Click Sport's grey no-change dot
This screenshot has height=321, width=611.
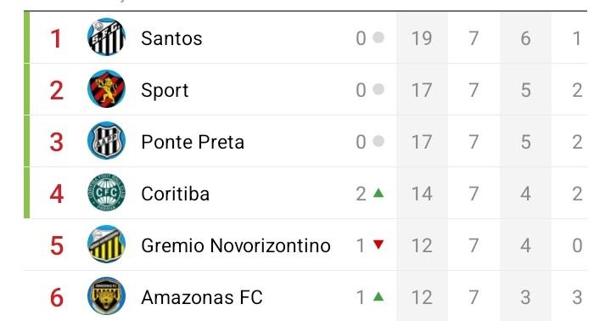tap(378, 89)
